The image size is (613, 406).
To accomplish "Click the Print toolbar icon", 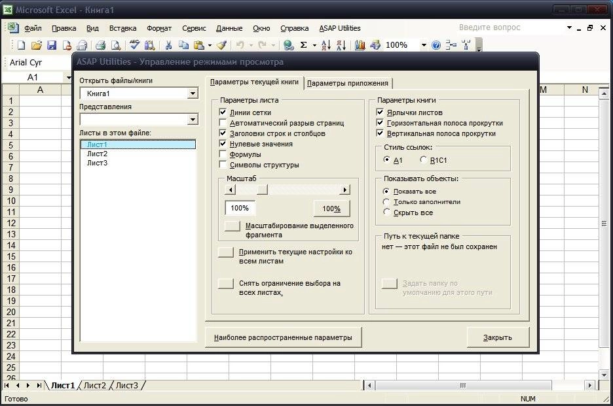I will click(x=100, y=45).
